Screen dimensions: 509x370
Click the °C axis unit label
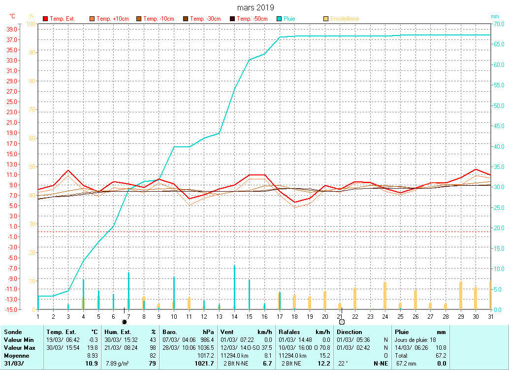(x=12, y=16)
